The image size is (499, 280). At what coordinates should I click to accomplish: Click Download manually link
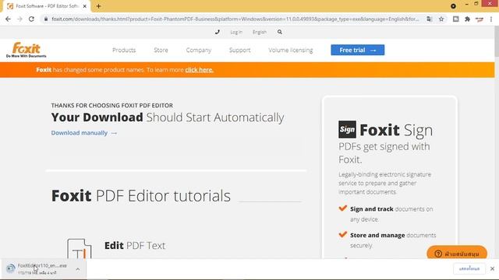[x=84, y=133]
